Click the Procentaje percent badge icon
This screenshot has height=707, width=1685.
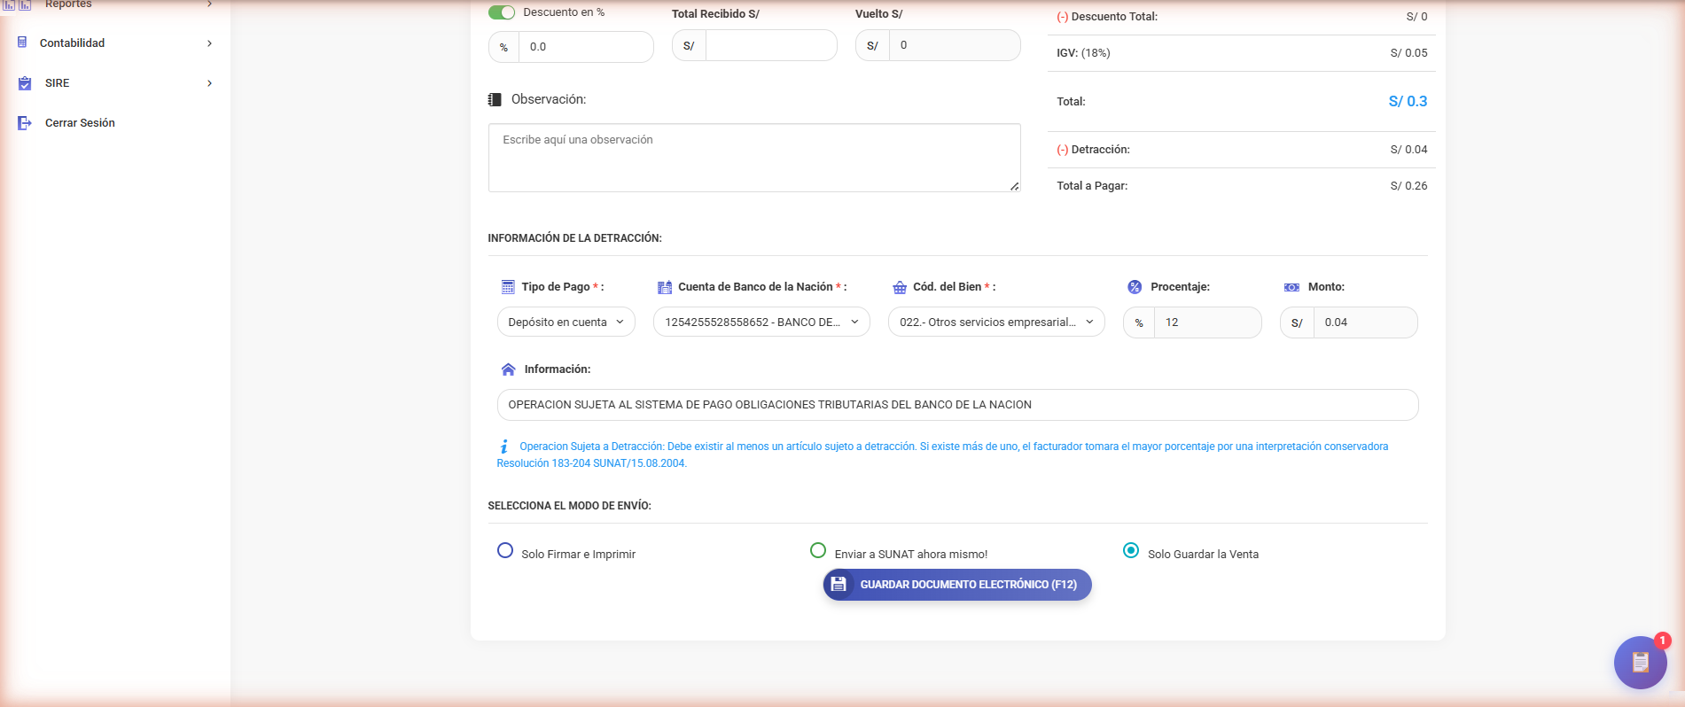pyautogui.click(x=1135, y=287)
